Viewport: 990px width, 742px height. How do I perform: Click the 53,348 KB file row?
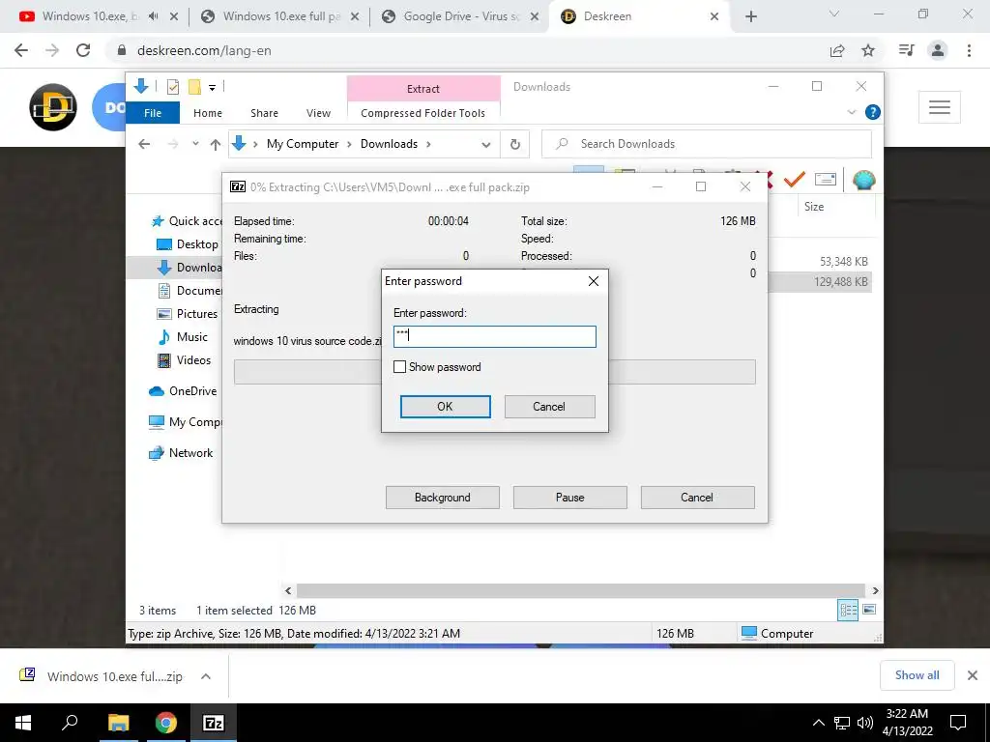820,261
